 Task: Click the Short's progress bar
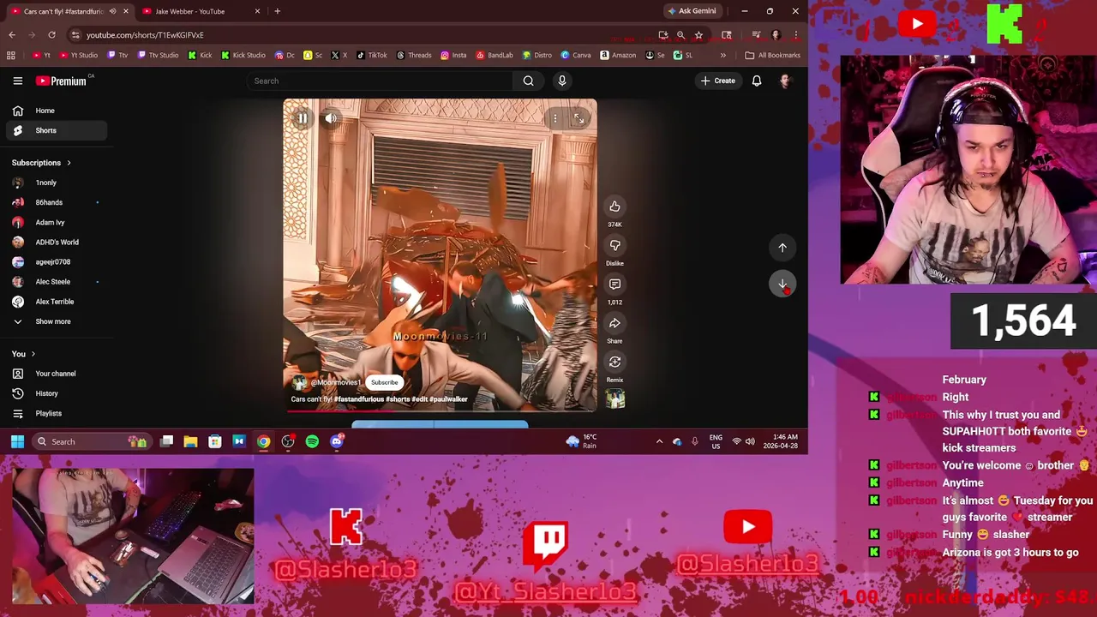440,410
